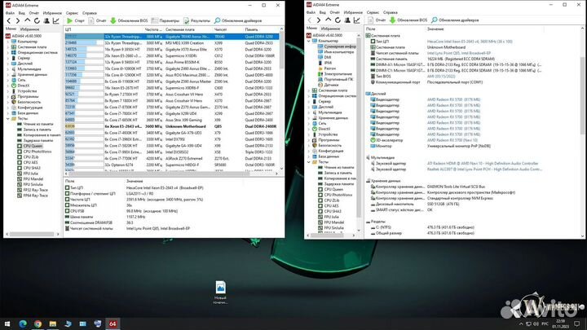Click graph chart icon in right window toolbar
The image size is (587, 330).
click(x=357, y=20)
